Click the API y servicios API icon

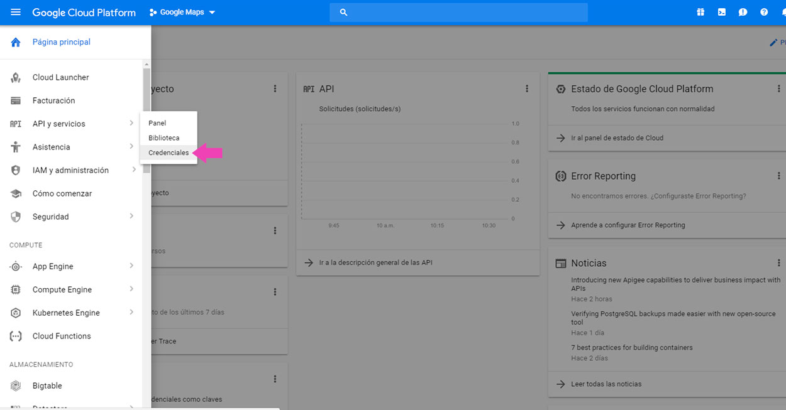click(16, 124)
